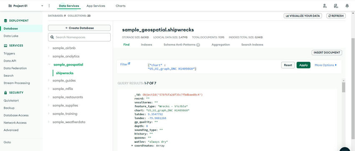Open the Filter help link
This screenshot has height=151, width=355.
coord(125,64)
